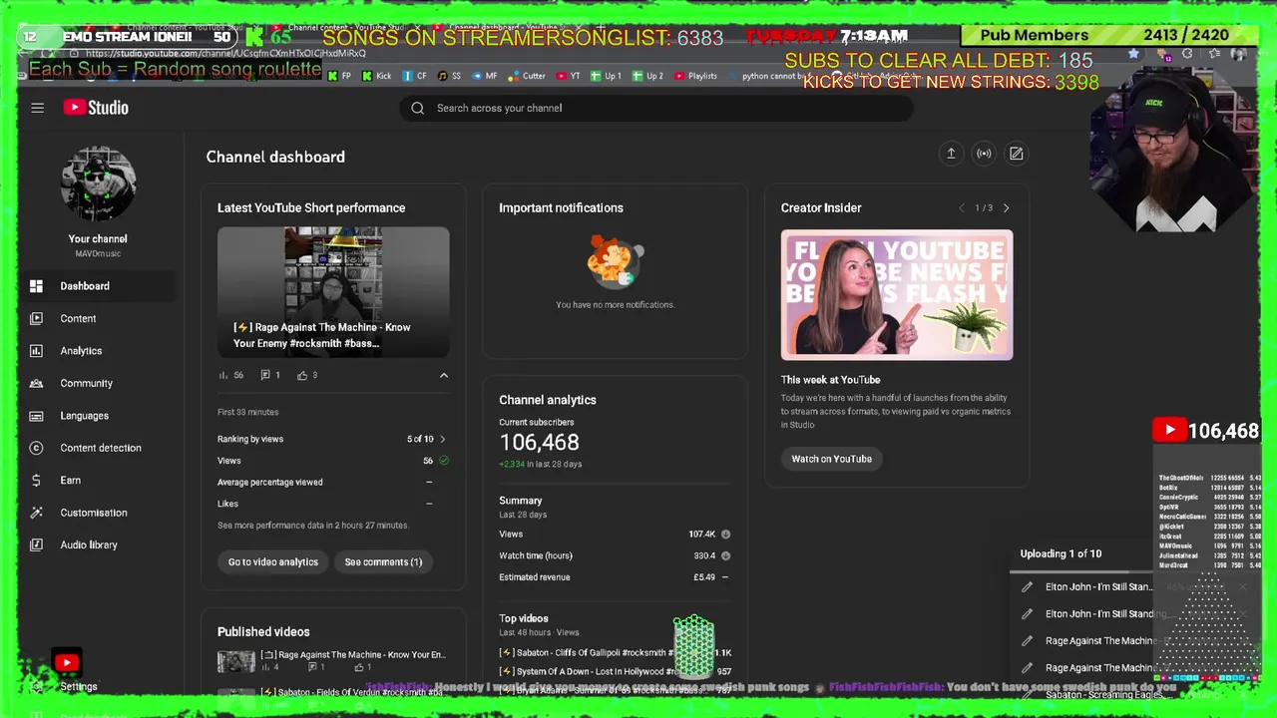This screenshot has height=718, width=1277.
Task: Open Content in the sidebar
Action: pos(98,318)
